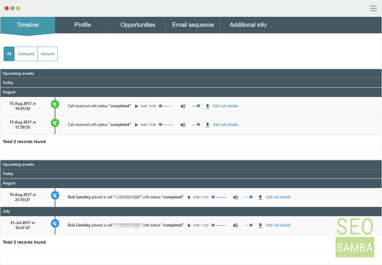Click the blue outbound call icon on 10-Aug-2017
Screen dimensions: 382x265
(55, 195)
